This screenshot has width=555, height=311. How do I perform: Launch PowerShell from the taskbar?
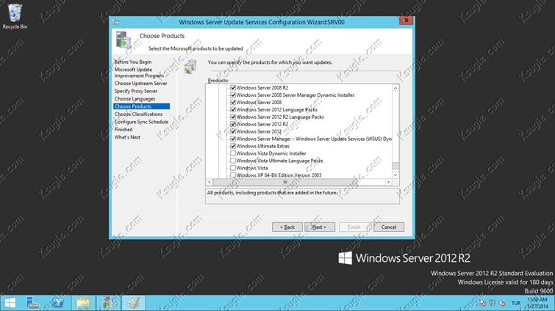[57, 303]
